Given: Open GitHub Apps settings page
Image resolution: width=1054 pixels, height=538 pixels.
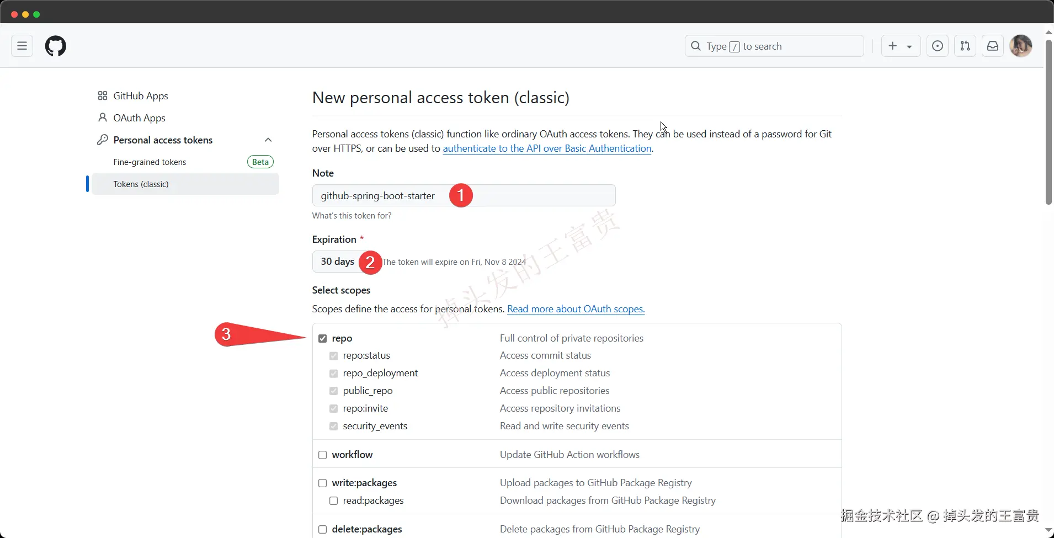Looking at the screenshot, I should (141, 96).
